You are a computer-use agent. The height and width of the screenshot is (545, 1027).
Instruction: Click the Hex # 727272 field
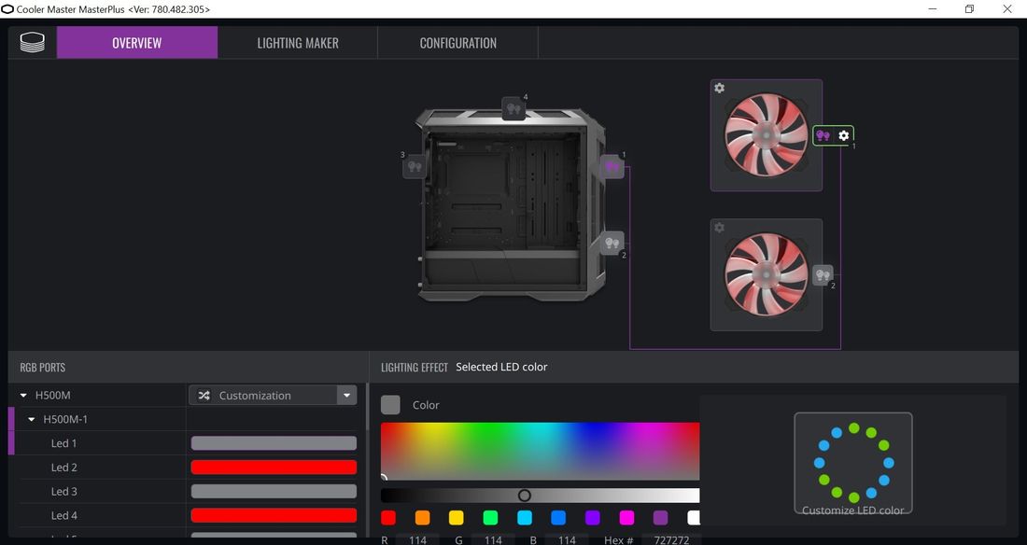(x=671, y=540)
